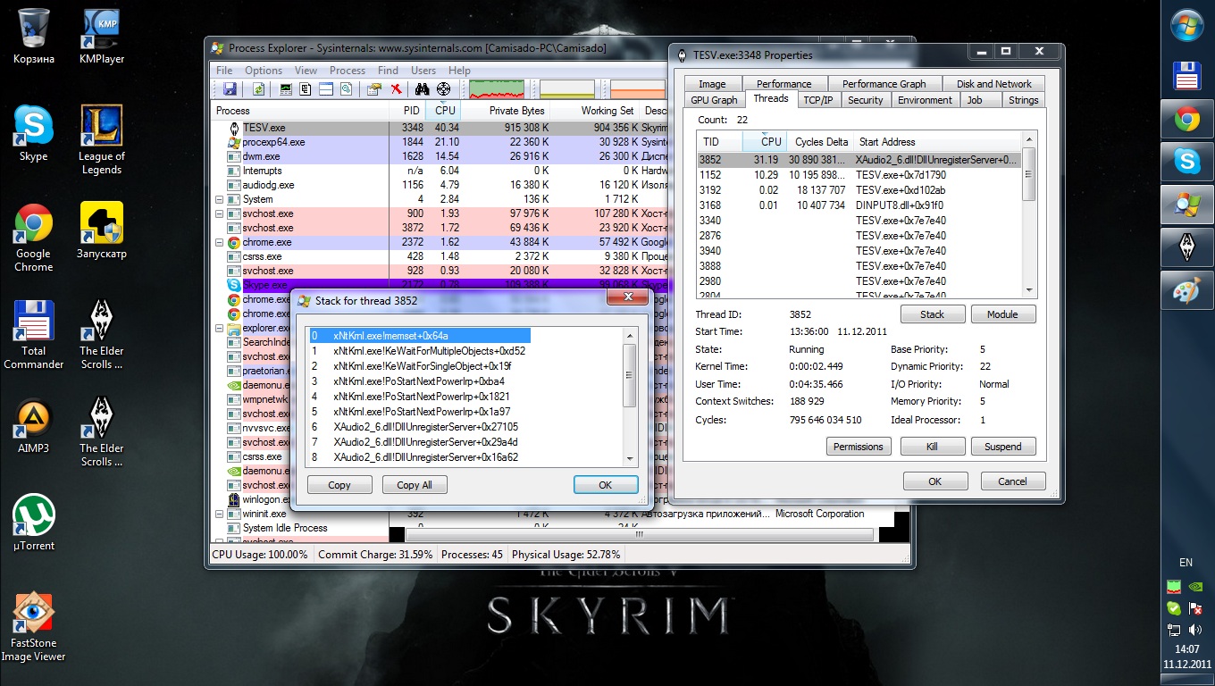The width and height of the screenshot is (1215, 686).
Task: Click the stack list vertical scrollbar
Action: coord(630,397)
